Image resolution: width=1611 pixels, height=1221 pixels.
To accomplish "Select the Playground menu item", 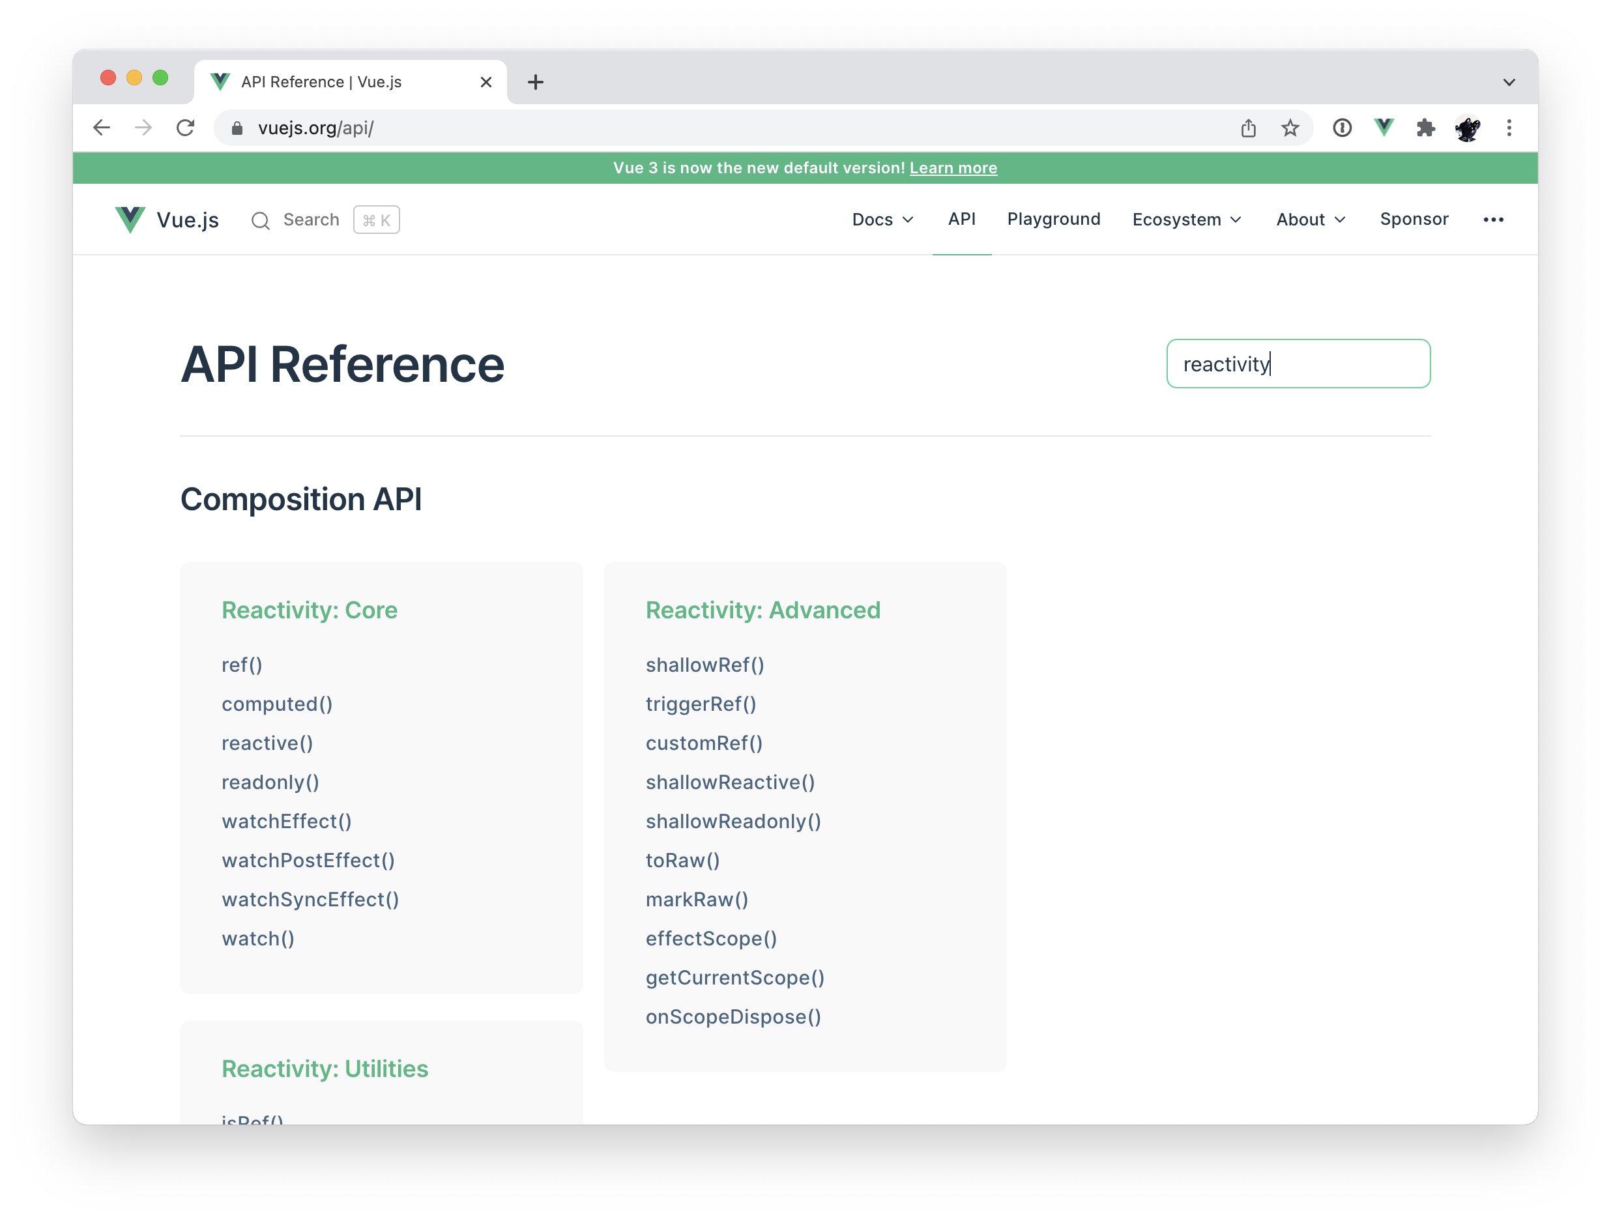I will pos(1053,219).
